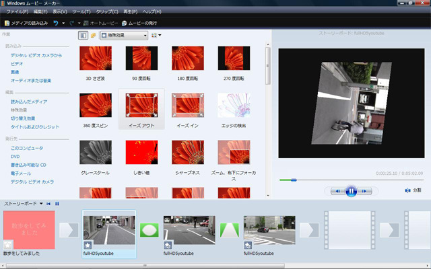This screenshot has width=431, height=269.
Task: Select the グレースケール effect thumbnail
Action: (x=96, y=153)
